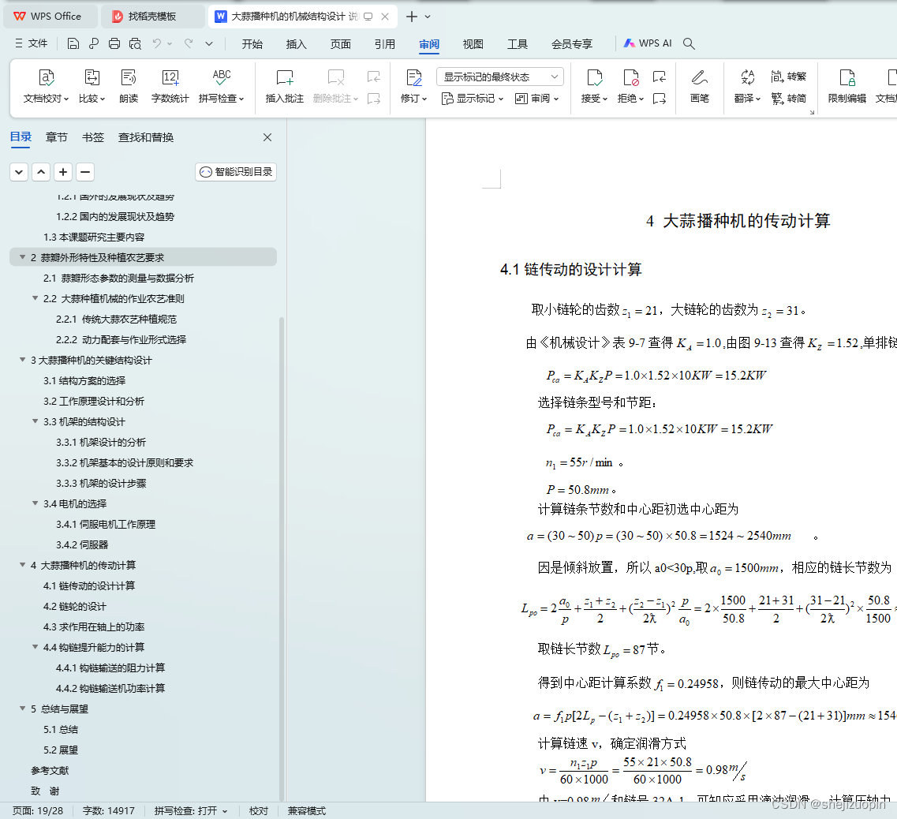Screen dimensions: 897x819
Task: Go to 3.4.1 伺服电机工作原理 in outline
Action: coord(106,524)
